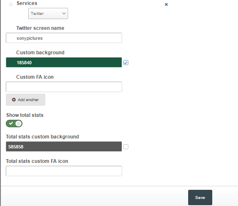The width and height of the screenshot is (238, 206).
Task: Click the chevron arrow on the Twitter dropdown
Action: (64, 14)
